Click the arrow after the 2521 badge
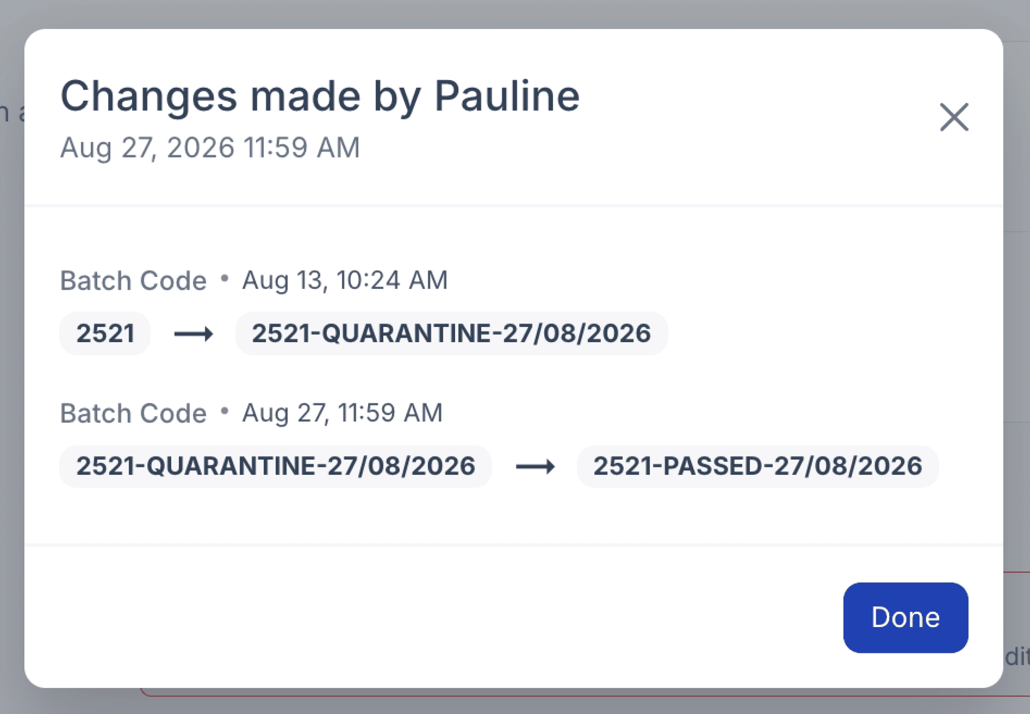Viewport: 1030px width, 714px height. [x=193, y=334]
